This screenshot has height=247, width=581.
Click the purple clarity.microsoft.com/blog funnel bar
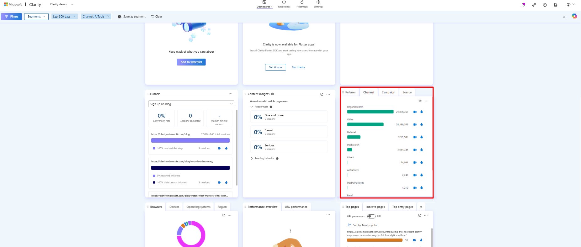[x=190, y=141]
